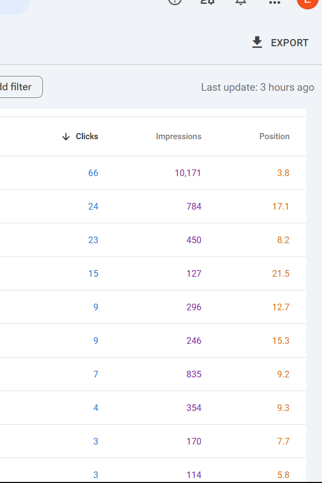
Task: Toggle sort direction arrow on Clicks column
Action: click(66, 136)
